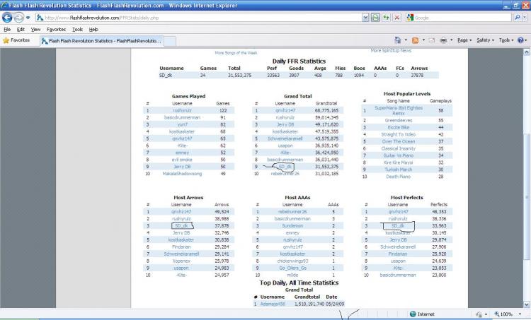Click the orange RSS feeds icon

tap(415, 40)
